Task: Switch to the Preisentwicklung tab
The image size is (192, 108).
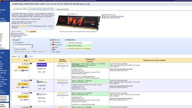Action: click(x=35, y=9)
